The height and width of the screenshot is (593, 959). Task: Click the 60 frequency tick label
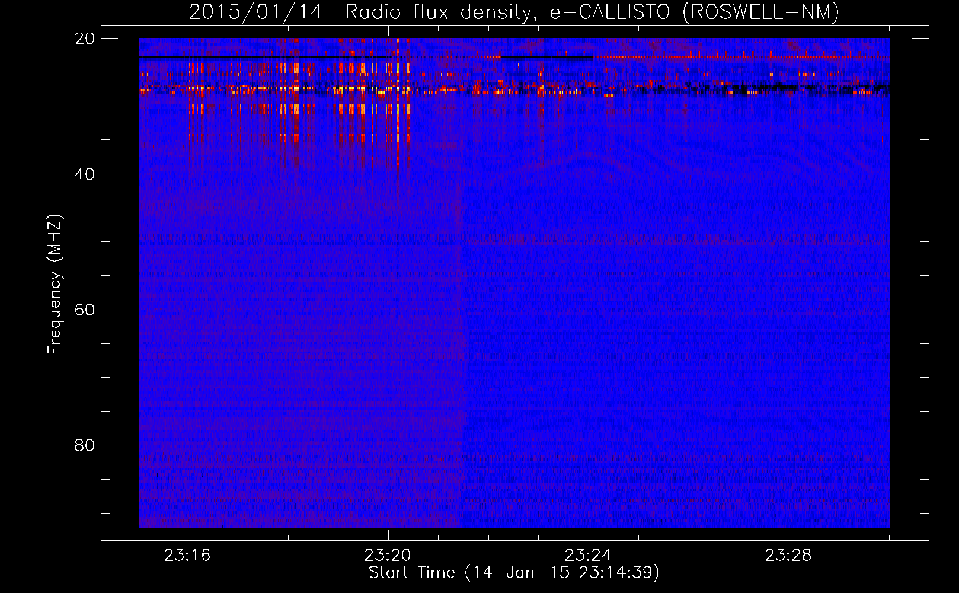point(85,310)
